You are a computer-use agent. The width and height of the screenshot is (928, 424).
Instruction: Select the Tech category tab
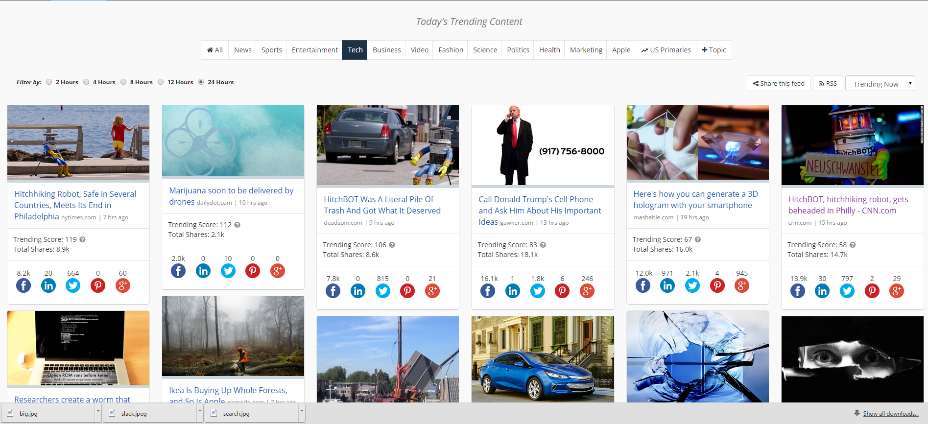355,50
